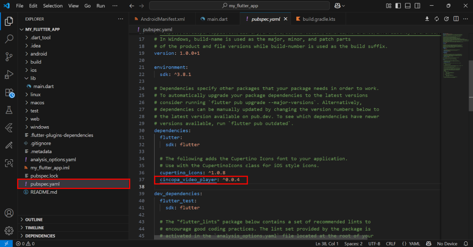This screenshot has width=473, height=247.
Task: Switch to the main.dart tab
Action: coord(218,19)
